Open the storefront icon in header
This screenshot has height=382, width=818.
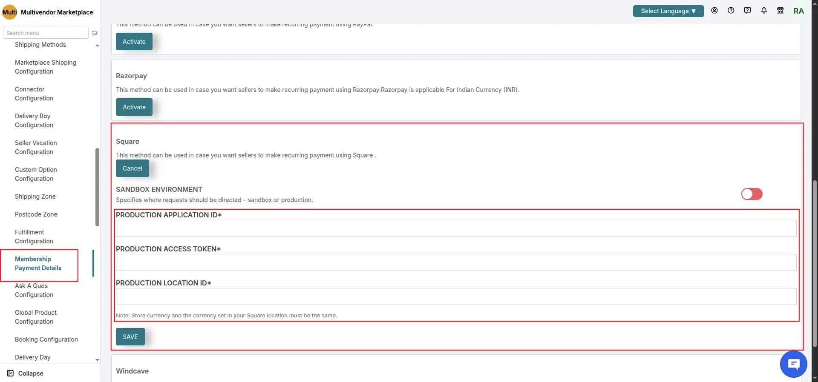coord(781,11)
